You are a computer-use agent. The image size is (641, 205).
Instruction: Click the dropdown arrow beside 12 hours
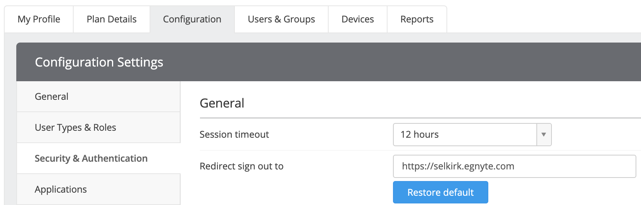544,135
